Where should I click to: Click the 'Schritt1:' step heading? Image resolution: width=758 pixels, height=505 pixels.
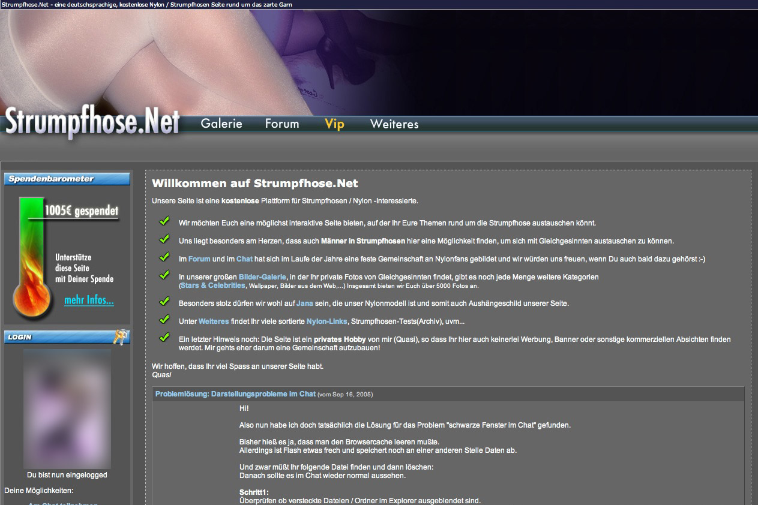(x=254, y=492)
